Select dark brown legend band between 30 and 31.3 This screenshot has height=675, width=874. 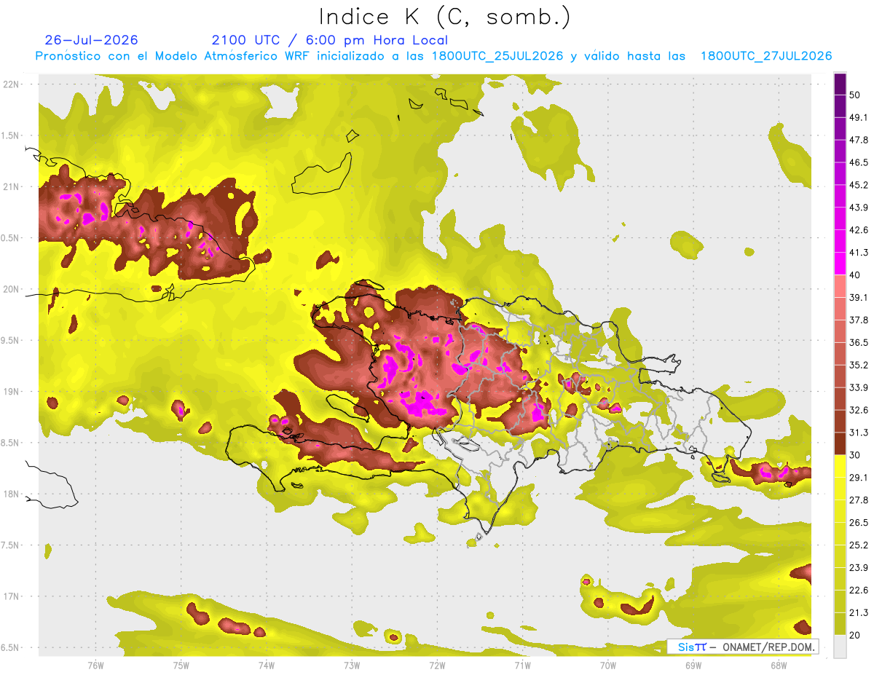coord(840,444)
